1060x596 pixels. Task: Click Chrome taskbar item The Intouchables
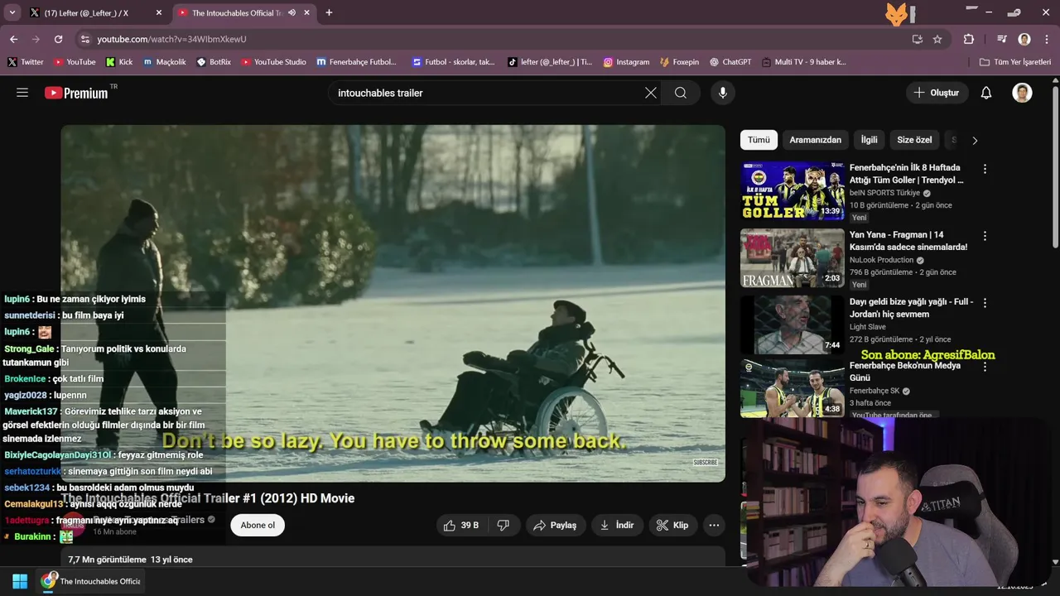pos(91,581)
